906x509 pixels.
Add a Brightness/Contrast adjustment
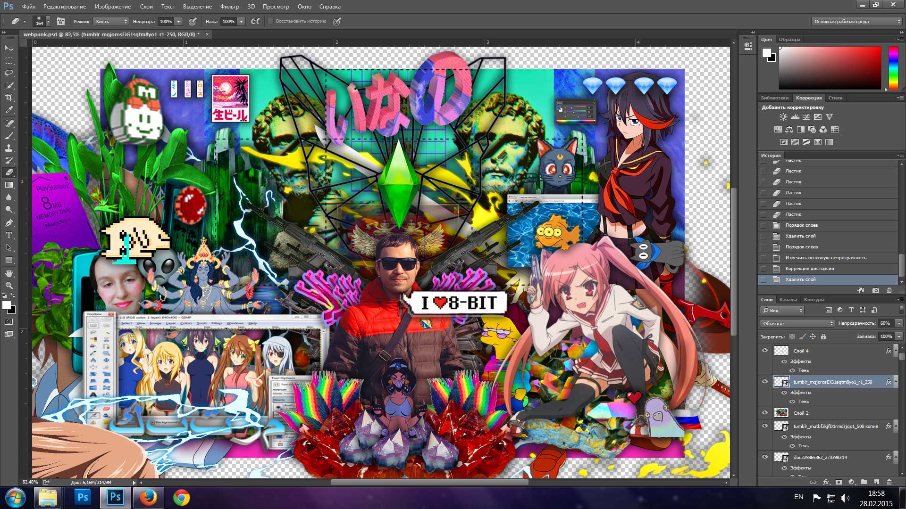point(783,117)
